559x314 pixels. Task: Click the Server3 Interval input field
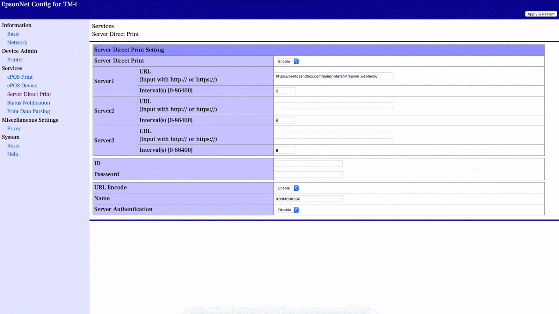[285, 150]
